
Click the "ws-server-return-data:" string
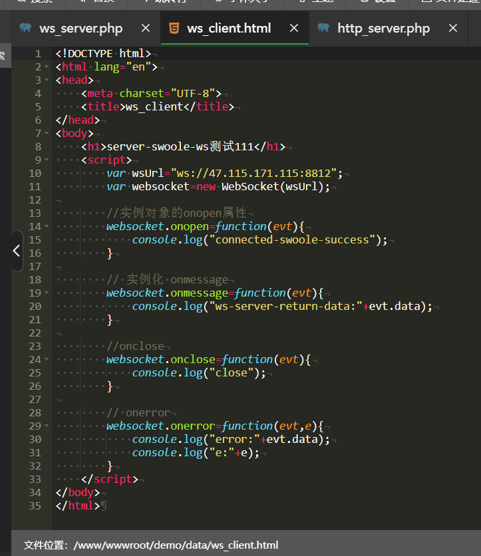285,306
